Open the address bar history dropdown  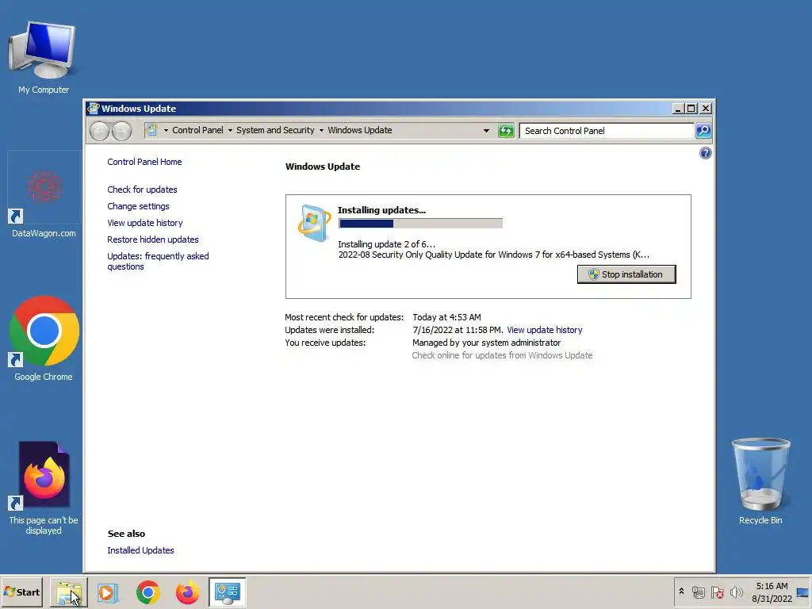point(486,131)
